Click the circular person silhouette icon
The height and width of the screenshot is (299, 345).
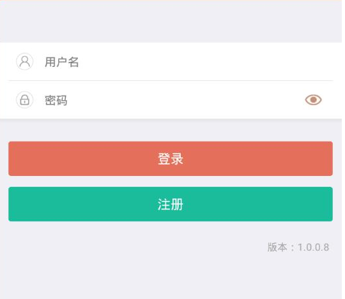[x=25, y=61]
